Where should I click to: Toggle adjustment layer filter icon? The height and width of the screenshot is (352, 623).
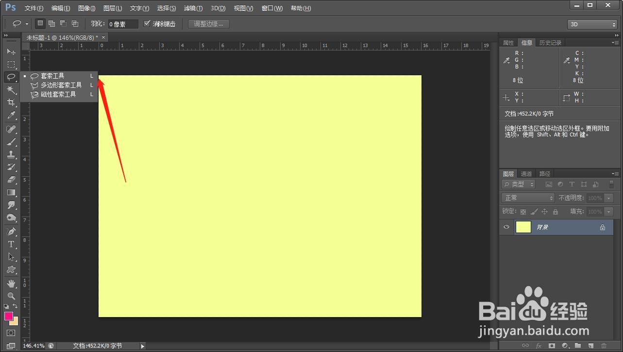pyautogui.click(x=560, y=184)
